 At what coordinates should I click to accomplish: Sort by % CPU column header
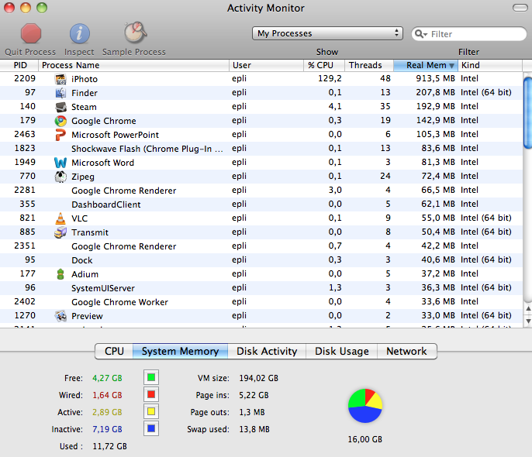324,65
